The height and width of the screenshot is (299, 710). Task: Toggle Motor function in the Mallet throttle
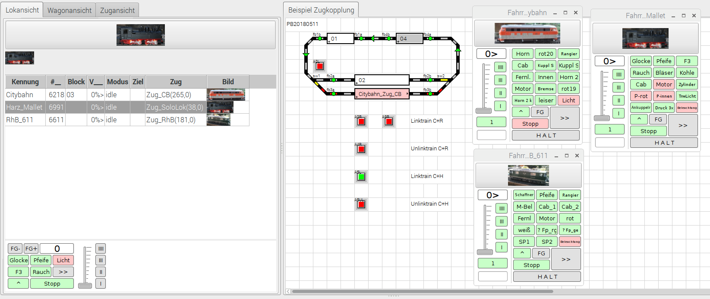click(x=664, y=84)
